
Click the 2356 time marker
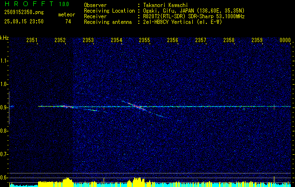click(x=173, y=40)
